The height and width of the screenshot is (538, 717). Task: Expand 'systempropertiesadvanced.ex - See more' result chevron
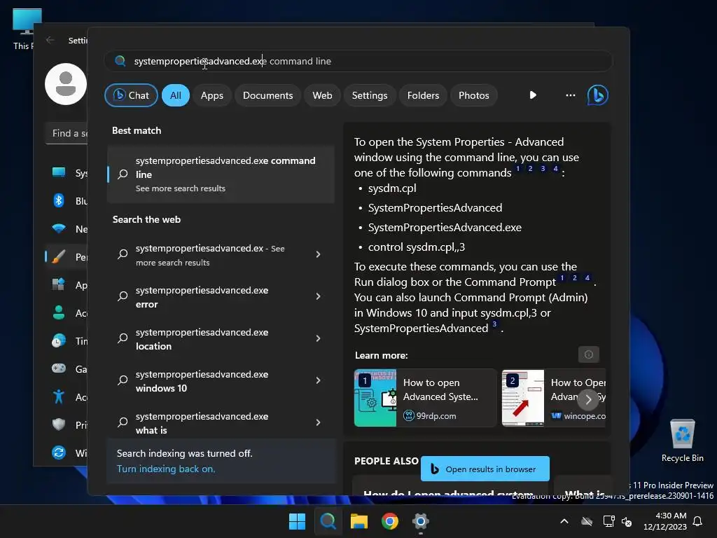(x=319, y=254)
